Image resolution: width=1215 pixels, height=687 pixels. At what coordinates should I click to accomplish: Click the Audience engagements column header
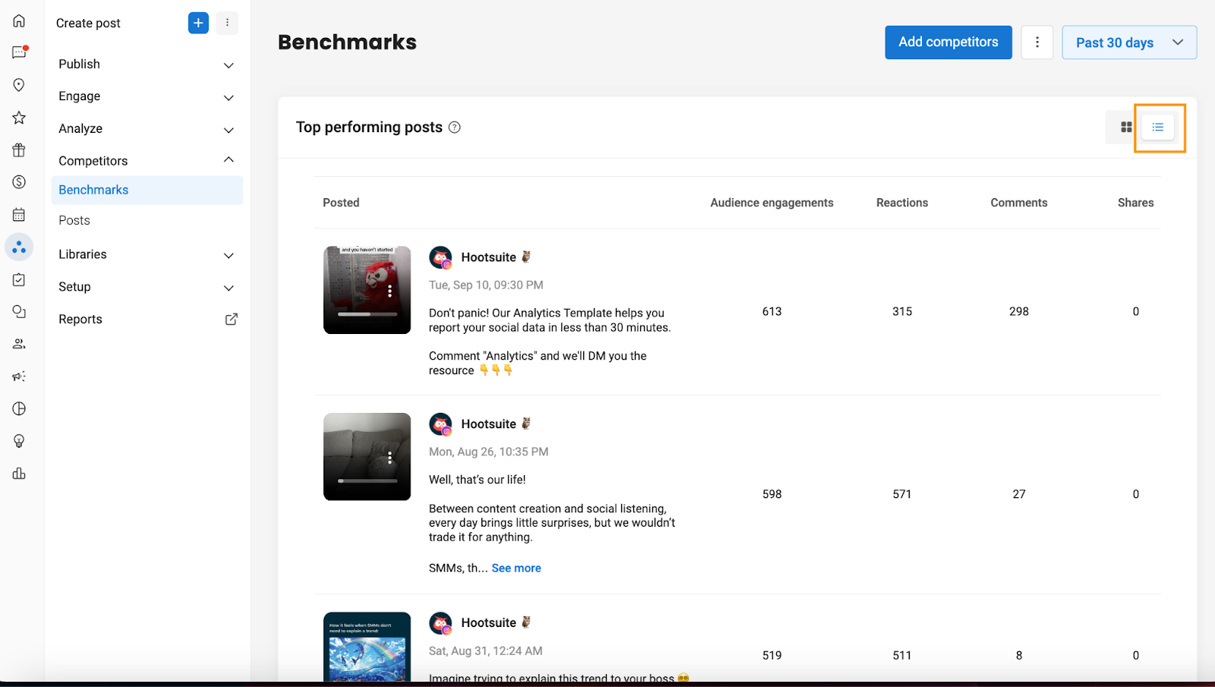coord(772,203)
